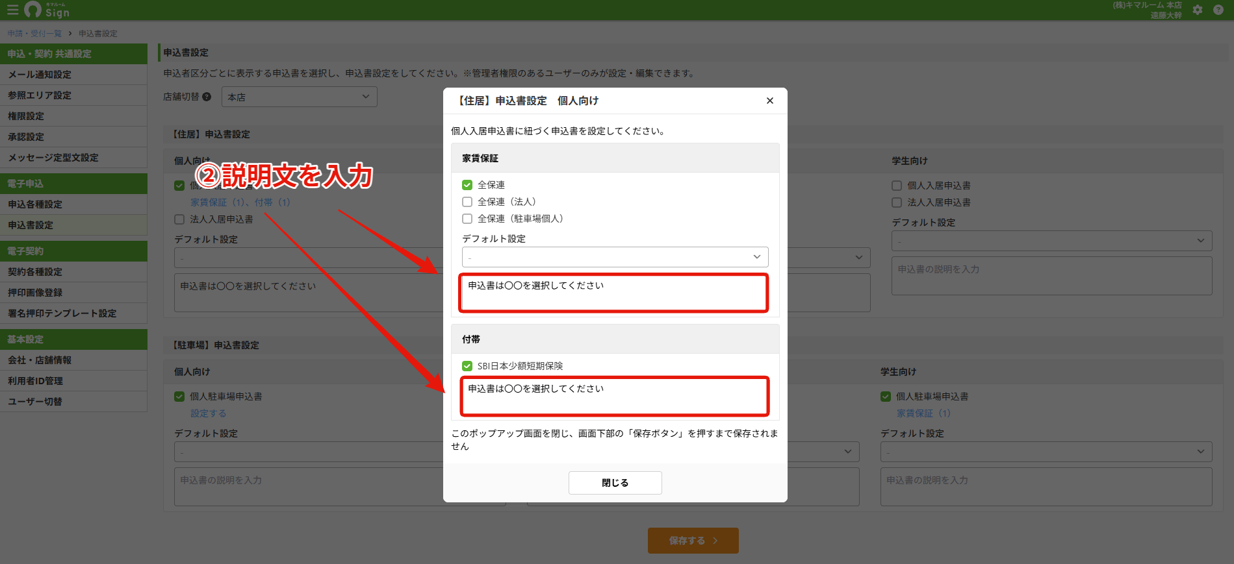Click the 申込・契約 共通設定 sidebar header

[73, 54]
